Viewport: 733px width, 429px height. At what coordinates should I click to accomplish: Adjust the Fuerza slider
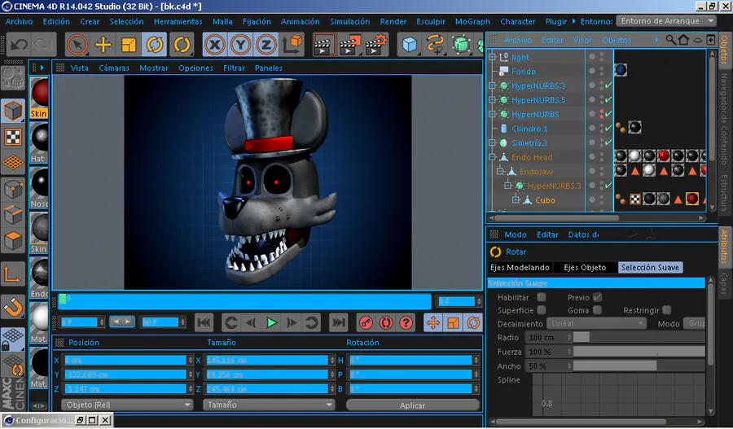(639, 352)
